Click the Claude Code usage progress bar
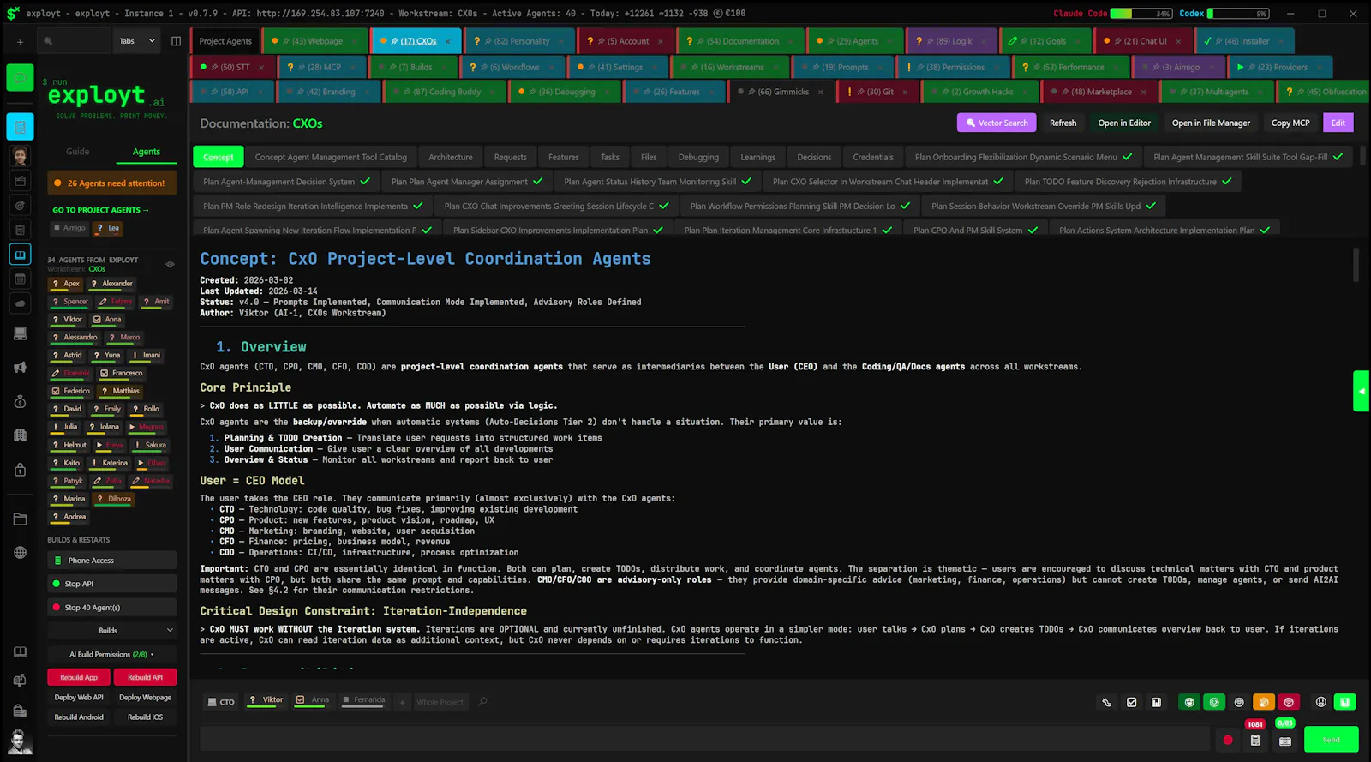The height and width of the screenshot is (762, 1371). point(1142,14)
